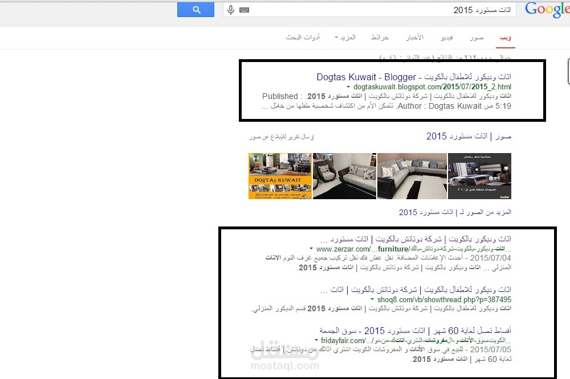Click إرسال تقرير للإبلاغ عن صور link
The image size is (570, 379).
point(282,137)
